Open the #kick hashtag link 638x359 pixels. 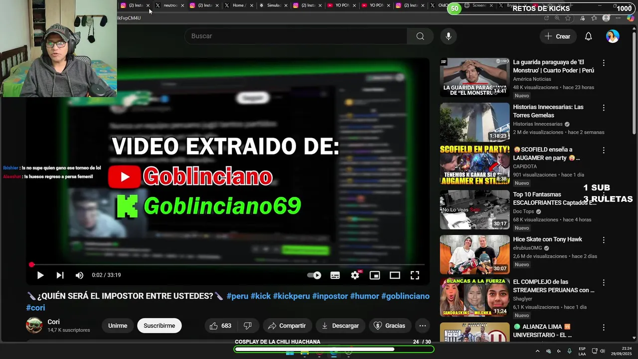261,296
